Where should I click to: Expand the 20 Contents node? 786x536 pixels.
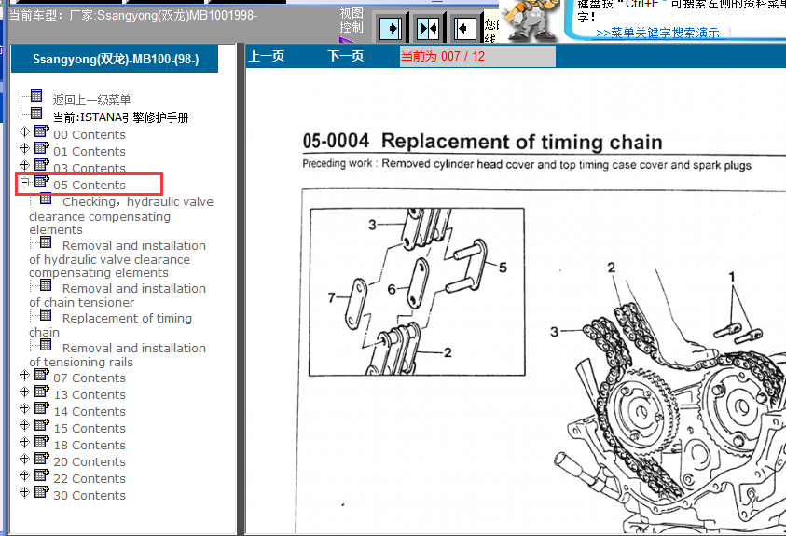pos(24,459)
